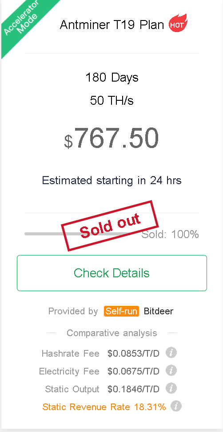Click the red HOT flame icon
Image resolution: width=223 pixels, height=432 pixels.
coord(178,23)
